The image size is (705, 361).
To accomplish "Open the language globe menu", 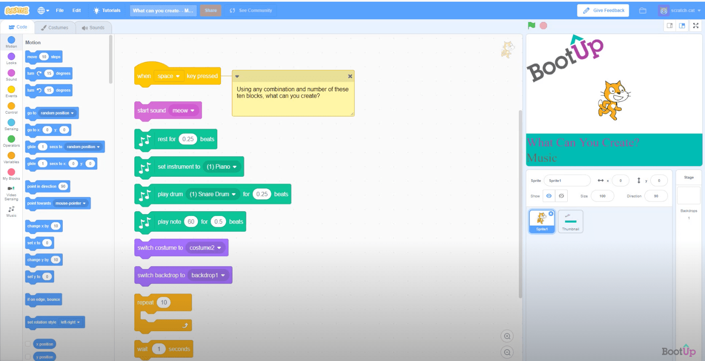I will tap(43, 11).
